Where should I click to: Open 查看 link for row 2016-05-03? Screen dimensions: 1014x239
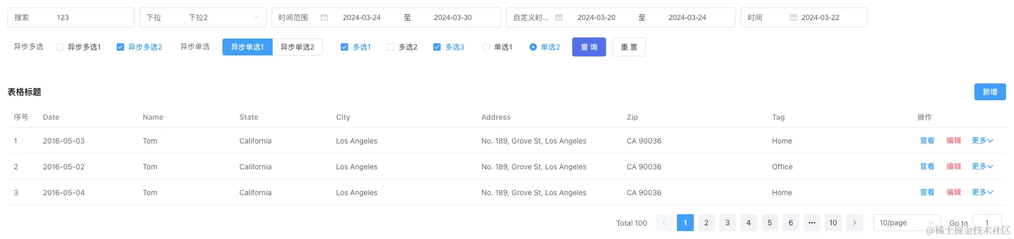click(x=927, y=140)
